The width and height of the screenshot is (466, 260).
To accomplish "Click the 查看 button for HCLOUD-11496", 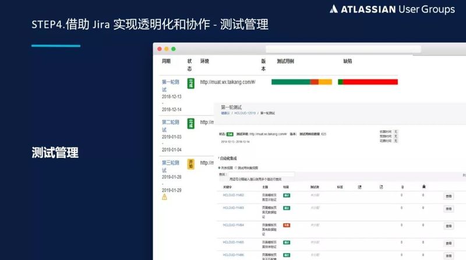I will pos(449,256).
